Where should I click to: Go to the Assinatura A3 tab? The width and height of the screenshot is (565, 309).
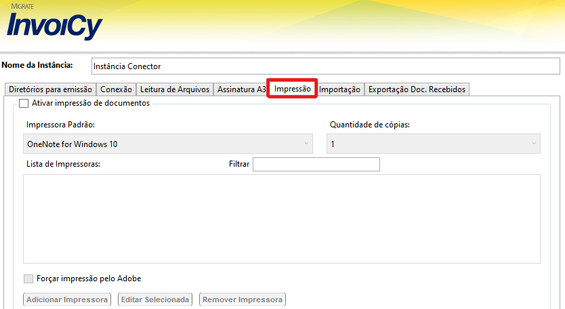241,89
